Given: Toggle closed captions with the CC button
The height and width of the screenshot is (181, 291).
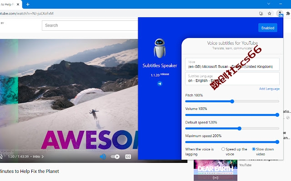Looking at the screenshot, I should [x=128, y=157].
